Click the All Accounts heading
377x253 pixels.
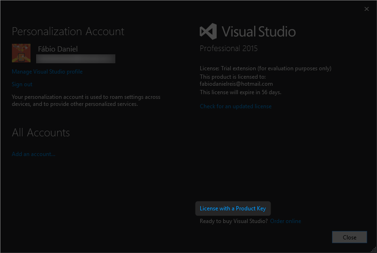tap(41, 133)
